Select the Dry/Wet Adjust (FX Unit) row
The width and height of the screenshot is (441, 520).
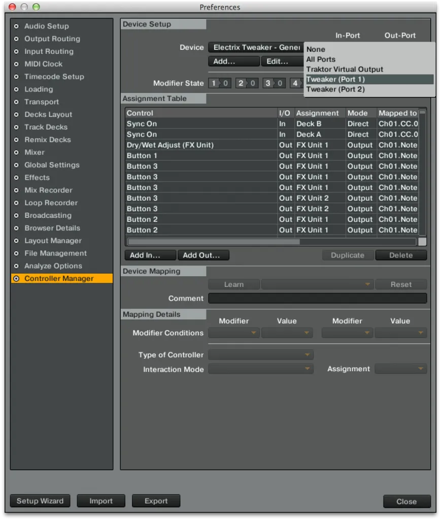272,145
